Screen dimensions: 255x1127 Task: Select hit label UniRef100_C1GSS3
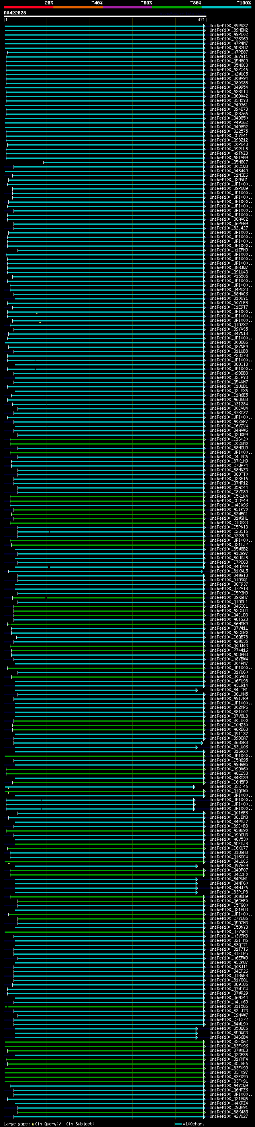(x=228, y=523)
